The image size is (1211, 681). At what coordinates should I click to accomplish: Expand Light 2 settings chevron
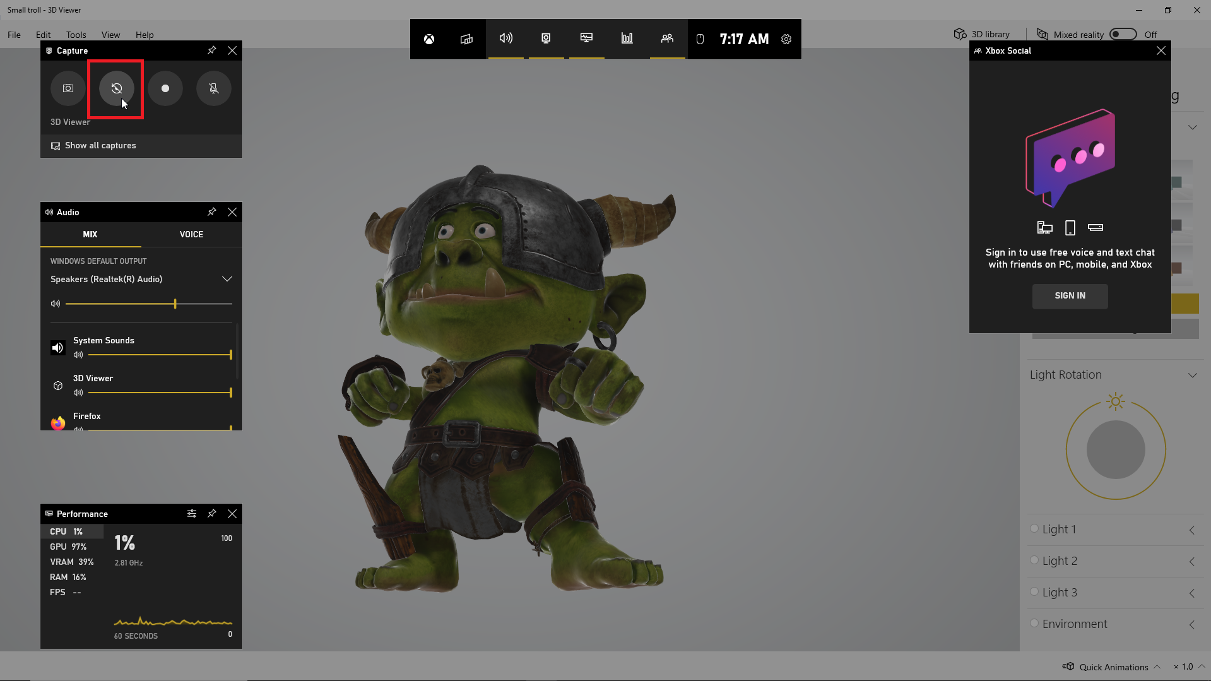1192,562
